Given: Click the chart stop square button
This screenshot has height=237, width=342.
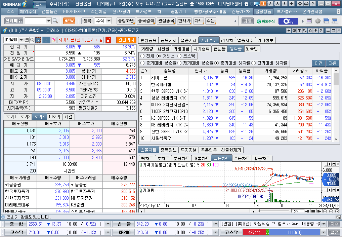Looking at the screenshot, I should point(313,211).
